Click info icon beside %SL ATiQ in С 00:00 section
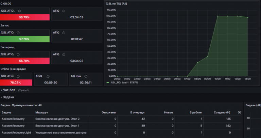Image resolution: width=261 pixels, height=138 pixels. coord(19,11)
